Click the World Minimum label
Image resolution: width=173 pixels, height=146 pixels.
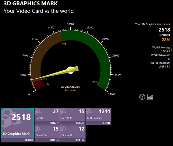pos(161,55)
